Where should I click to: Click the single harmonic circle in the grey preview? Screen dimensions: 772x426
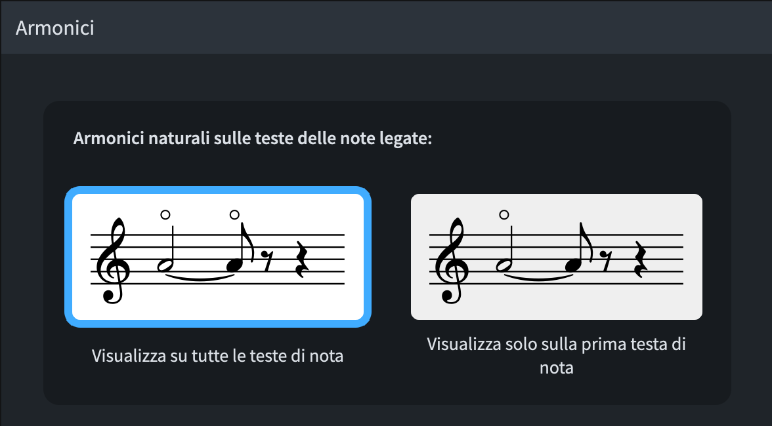(504, 214)
